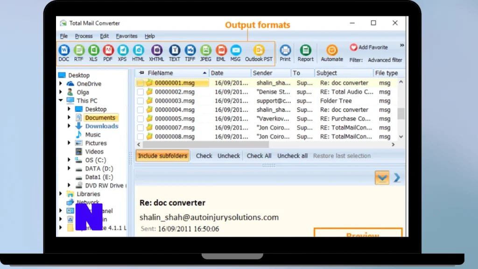Viewport: 478px width, 269px height.
Task: Tick checkbox for 00000003.msg
Action: pos(140,101)
